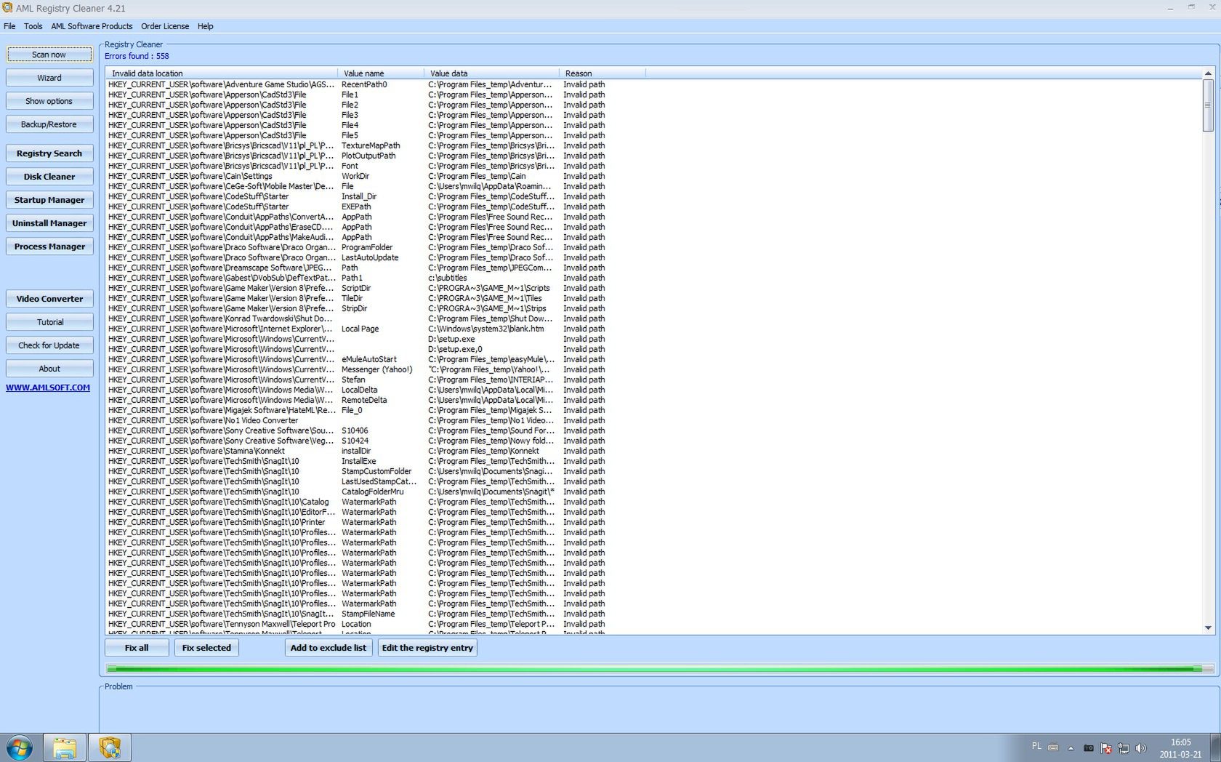Open the Tools menu
The height and width of the screenshot is (762, 1221).
(x=33, y=26)
